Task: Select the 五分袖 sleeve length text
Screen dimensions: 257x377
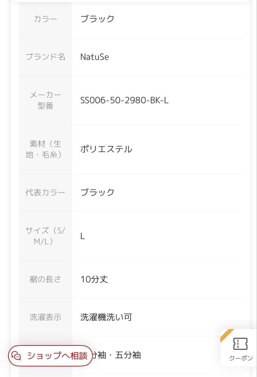Action: coord(128,355)
